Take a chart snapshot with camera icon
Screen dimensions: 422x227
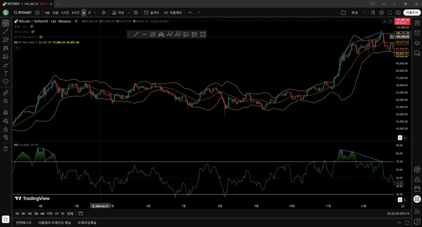pyautogui.click(x=398, y=13)
